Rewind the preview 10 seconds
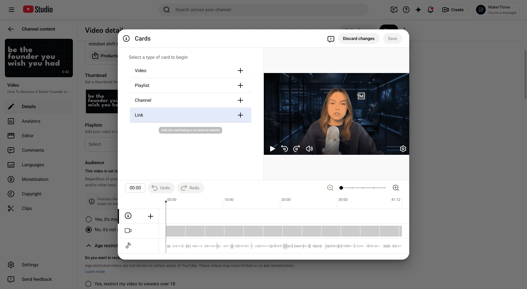The width and height of the screenshot is (527, 289). [284, 149]
